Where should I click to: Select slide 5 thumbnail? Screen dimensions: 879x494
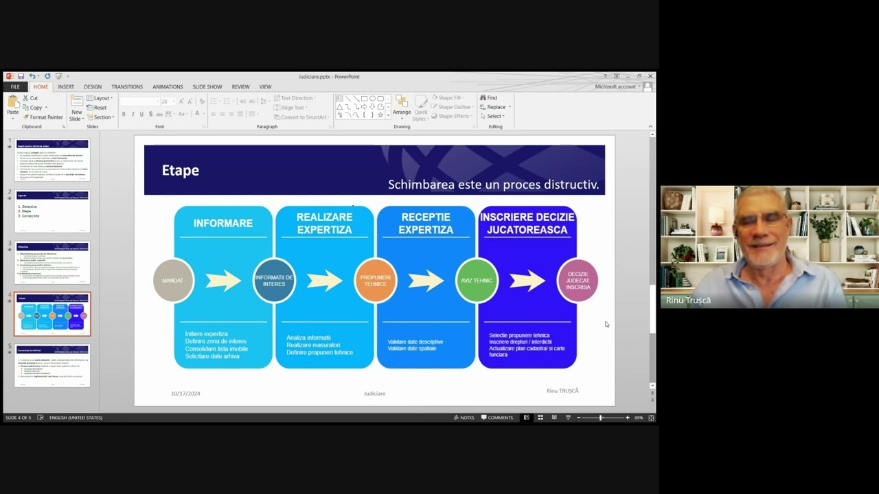[x=52, y=366]
